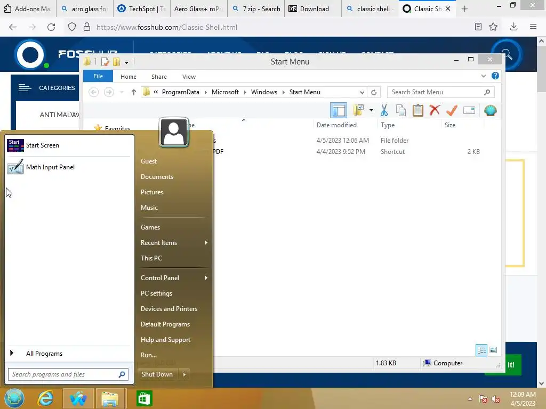Open the Home ribbon tab

click(x=129, y=77)
